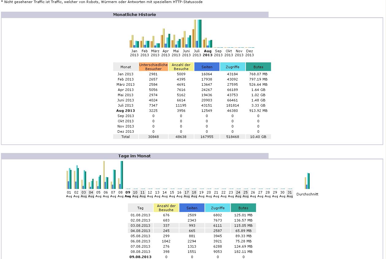Click the bold "Aug 2013" label under monthly chart
The height and width of the screenshot is (259, 386).
208,53
